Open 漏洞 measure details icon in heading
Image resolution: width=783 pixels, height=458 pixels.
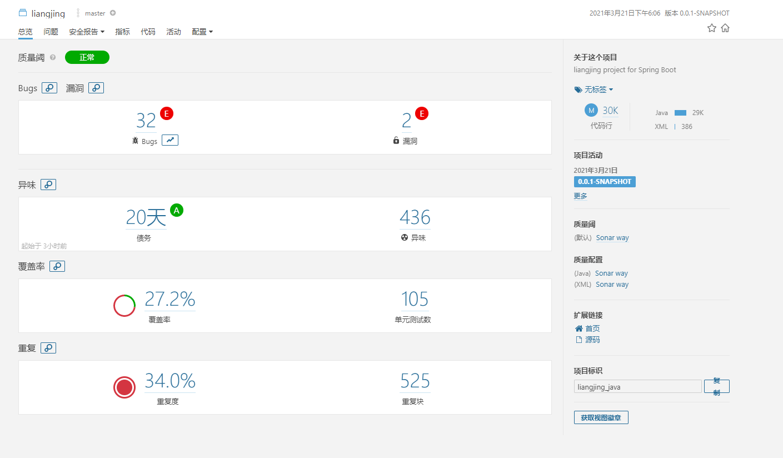(x=96, y=88)
